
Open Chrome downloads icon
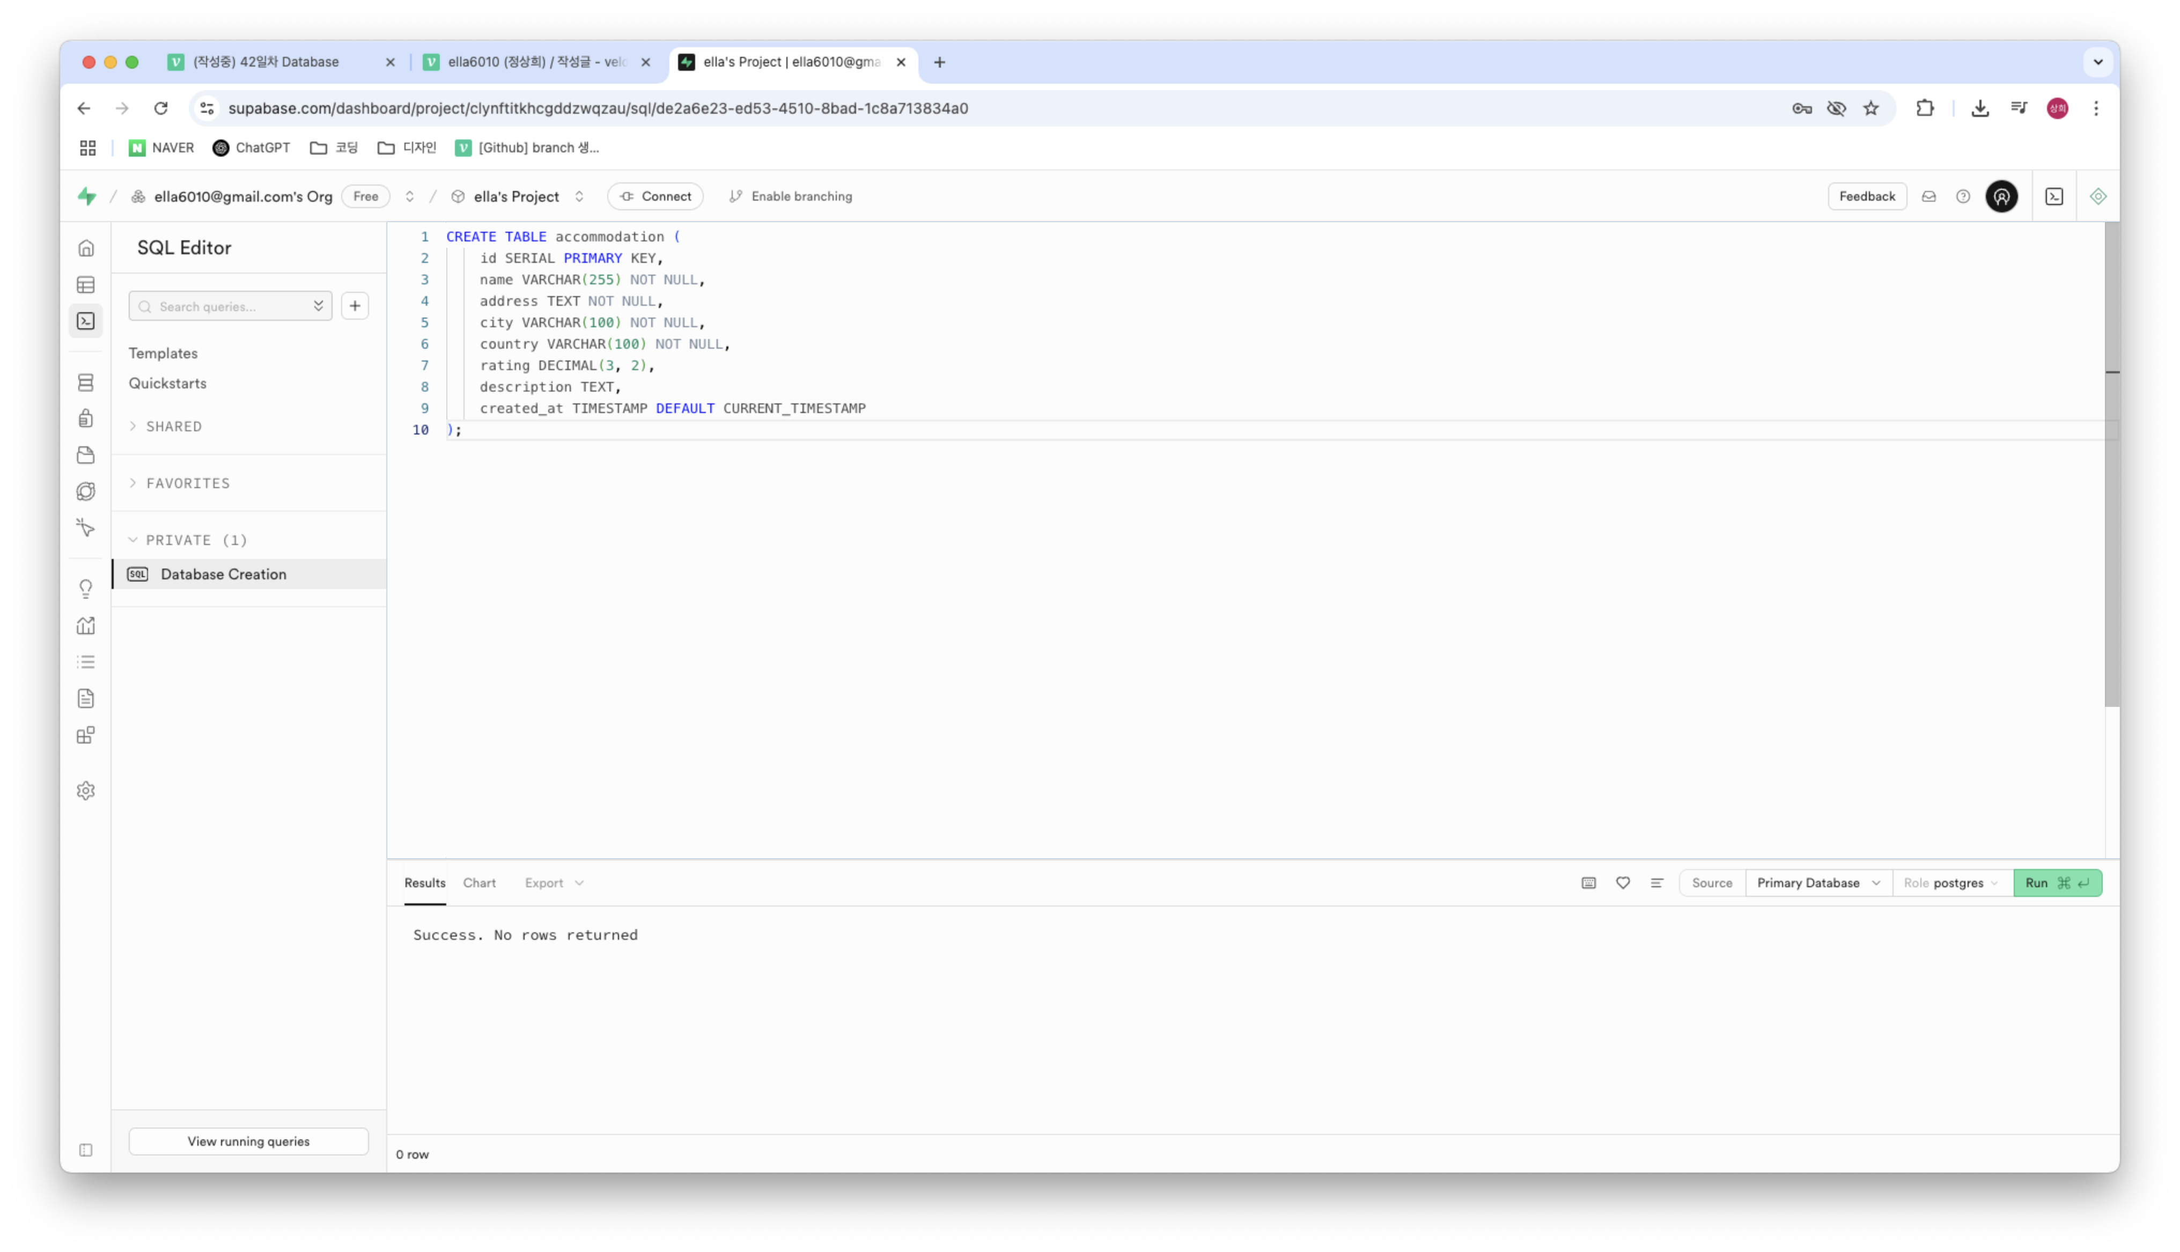1980,108
